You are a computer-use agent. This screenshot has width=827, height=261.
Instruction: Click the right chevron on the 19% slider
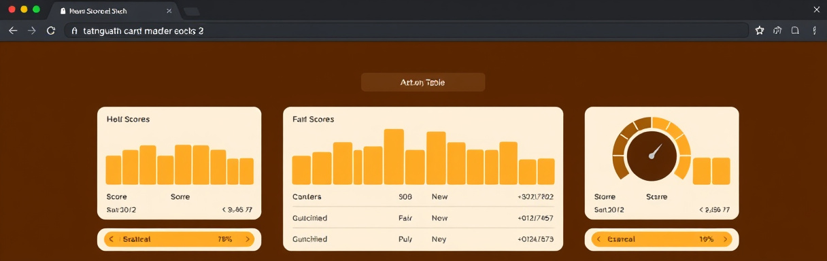[x=726, y=239]
